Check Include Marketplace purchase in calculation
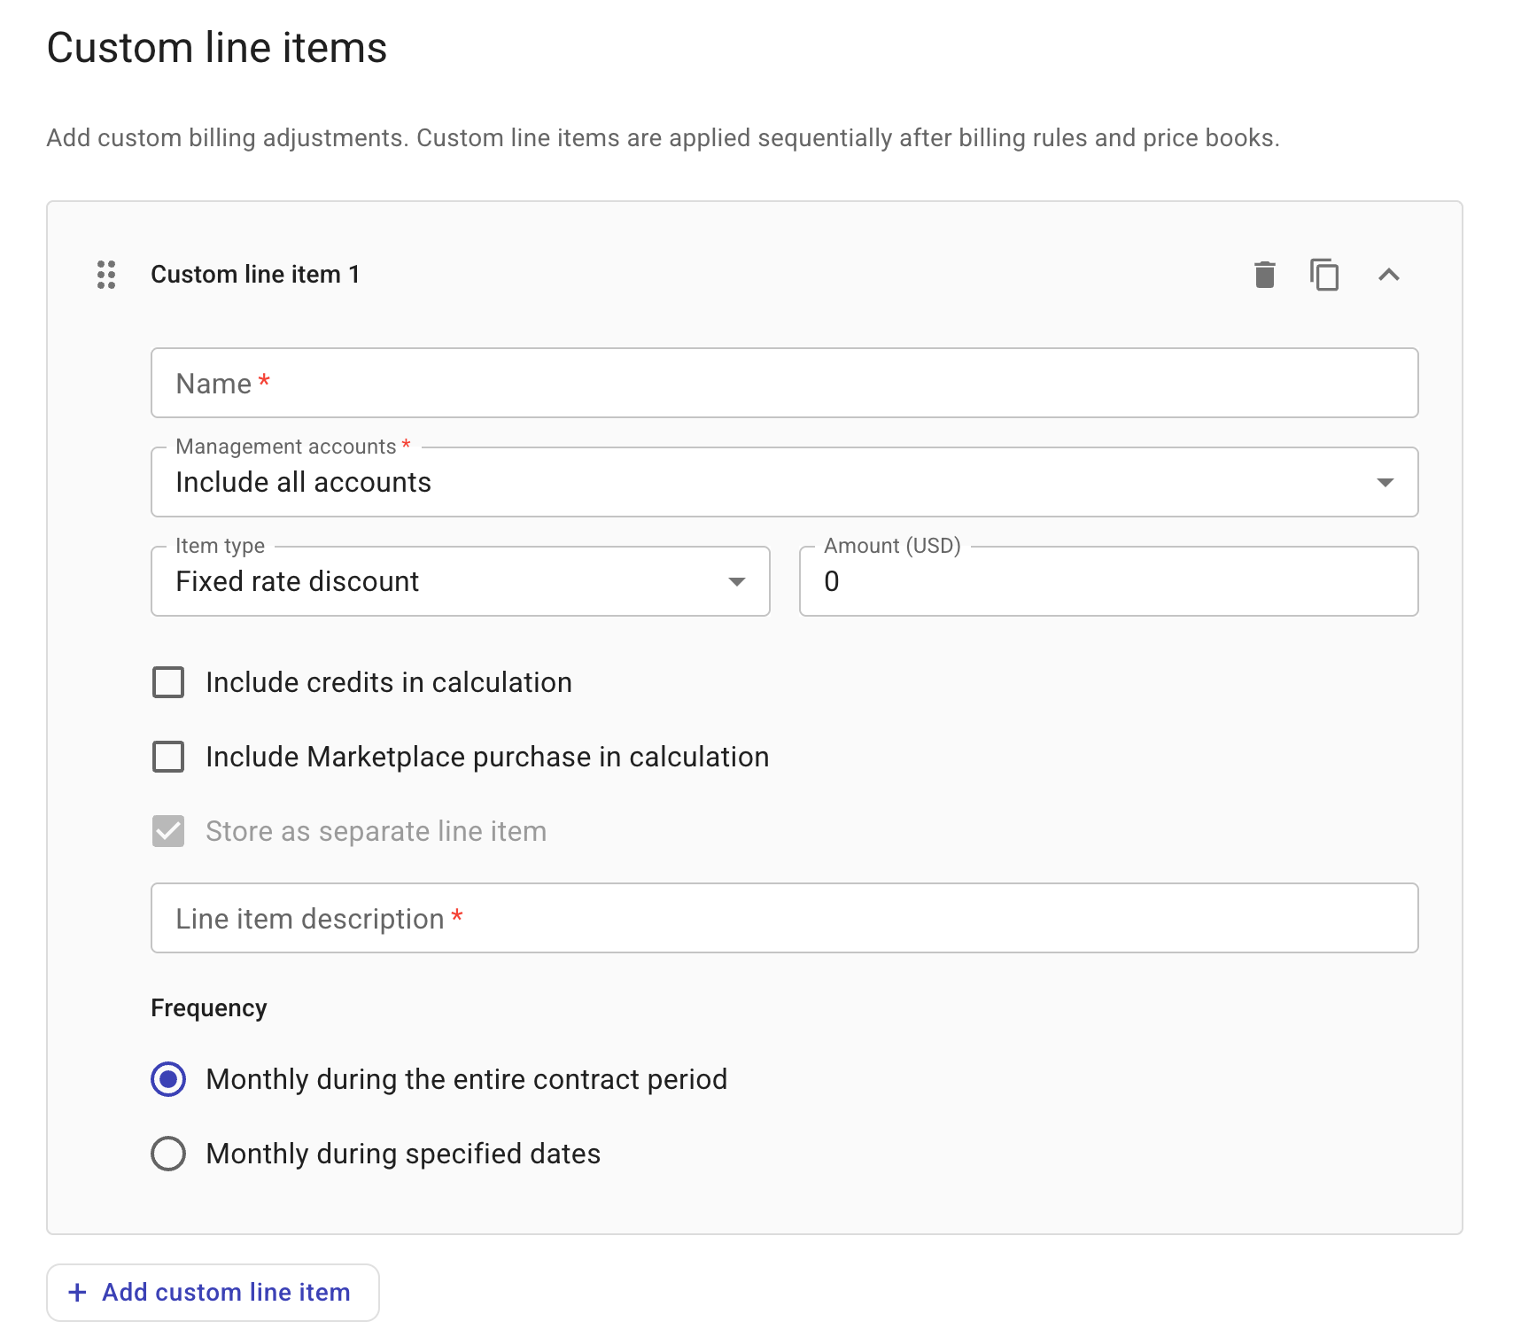This screenshot has width=1529, height=1337. (167, 757)
